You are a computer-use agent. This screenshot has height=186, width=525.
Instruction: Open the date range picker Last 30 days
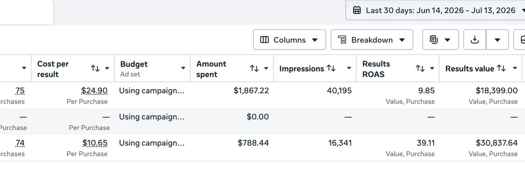click(435, 10)
